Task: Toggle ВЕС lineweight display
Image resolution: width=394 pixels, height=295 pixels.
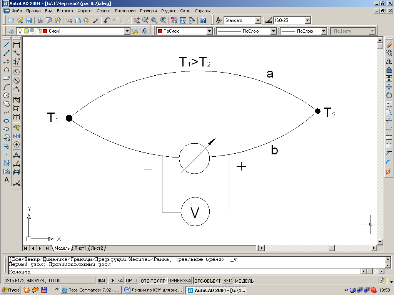Action: (x=228, y=281)
